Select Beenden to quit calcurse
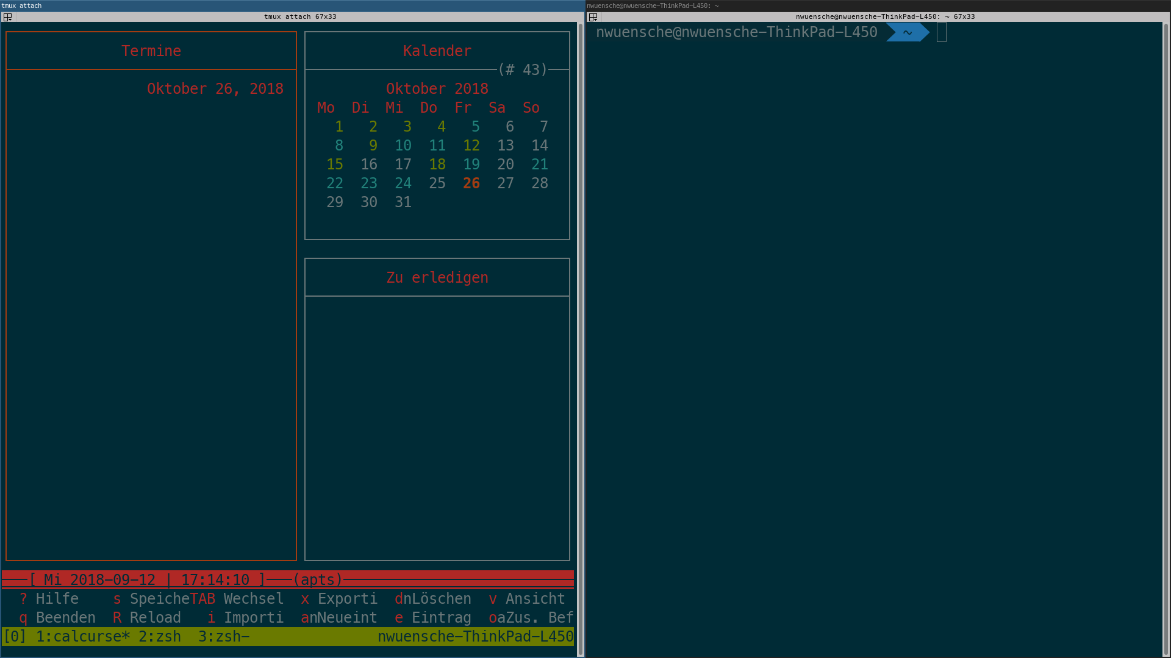Image resolution: width=1171 pixels, height=658 pixels. pyautogui.click(x=57, y=617)
